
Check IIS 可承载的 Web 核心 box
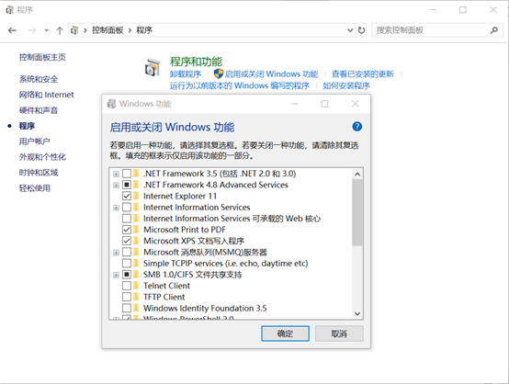point(127,219)
